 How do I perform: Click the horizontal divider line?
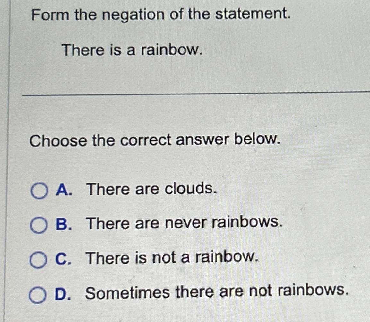(193, 94)
